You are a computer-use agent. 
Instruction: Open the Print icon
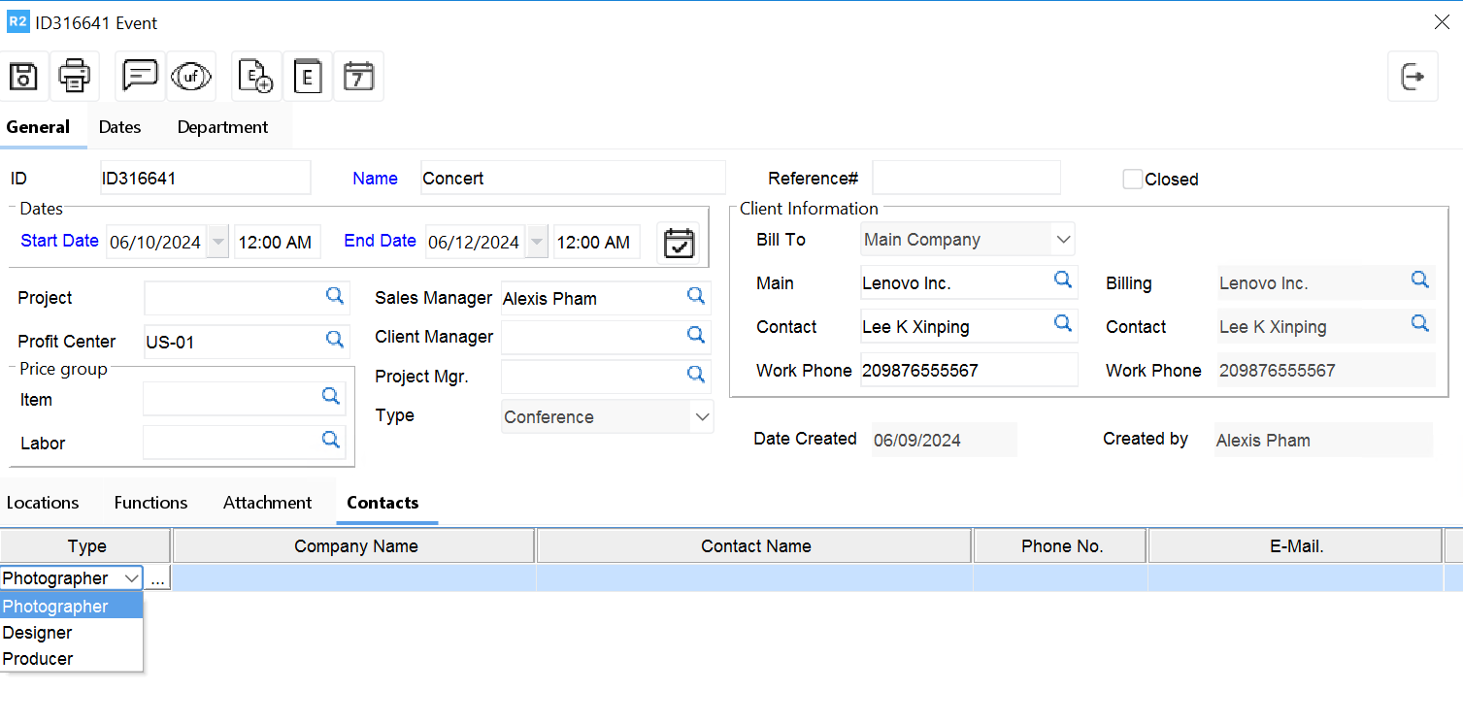coord(75,76)
